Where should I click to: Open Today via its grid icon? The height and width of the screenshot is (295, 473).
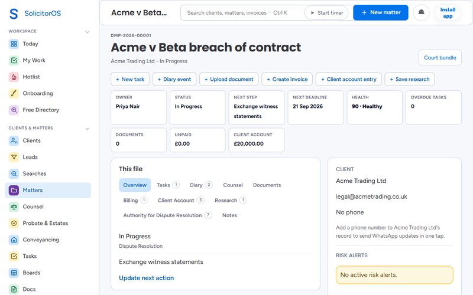(x=14, y=44)
